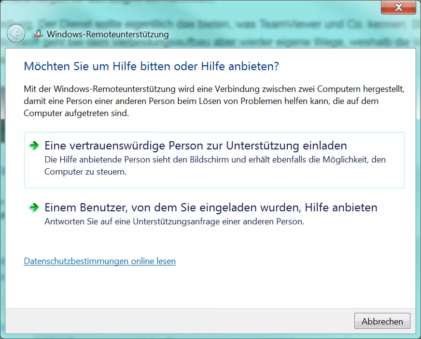Image resolution: width=421 pixels, height=339 pixels.
Task: Click heading 'Möchten Sie um Hilfe bitten oder Hilfe anbieten?'
Action: point(152,66)
